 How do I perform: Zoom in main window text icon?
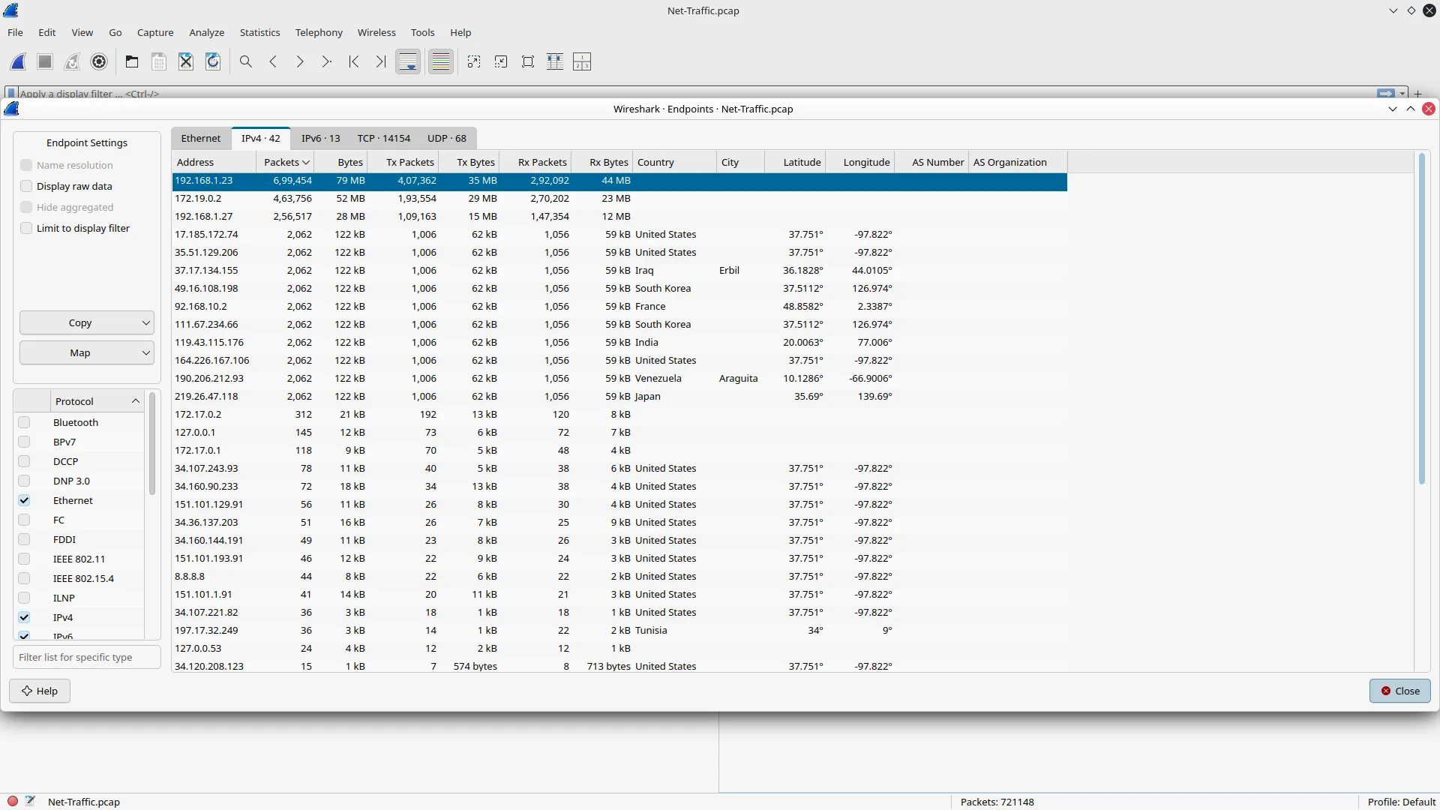tap(474, 61)
